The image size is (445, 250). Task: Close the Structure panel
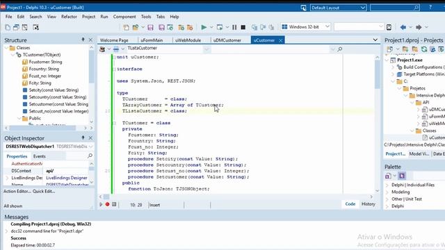pos(90,40)
